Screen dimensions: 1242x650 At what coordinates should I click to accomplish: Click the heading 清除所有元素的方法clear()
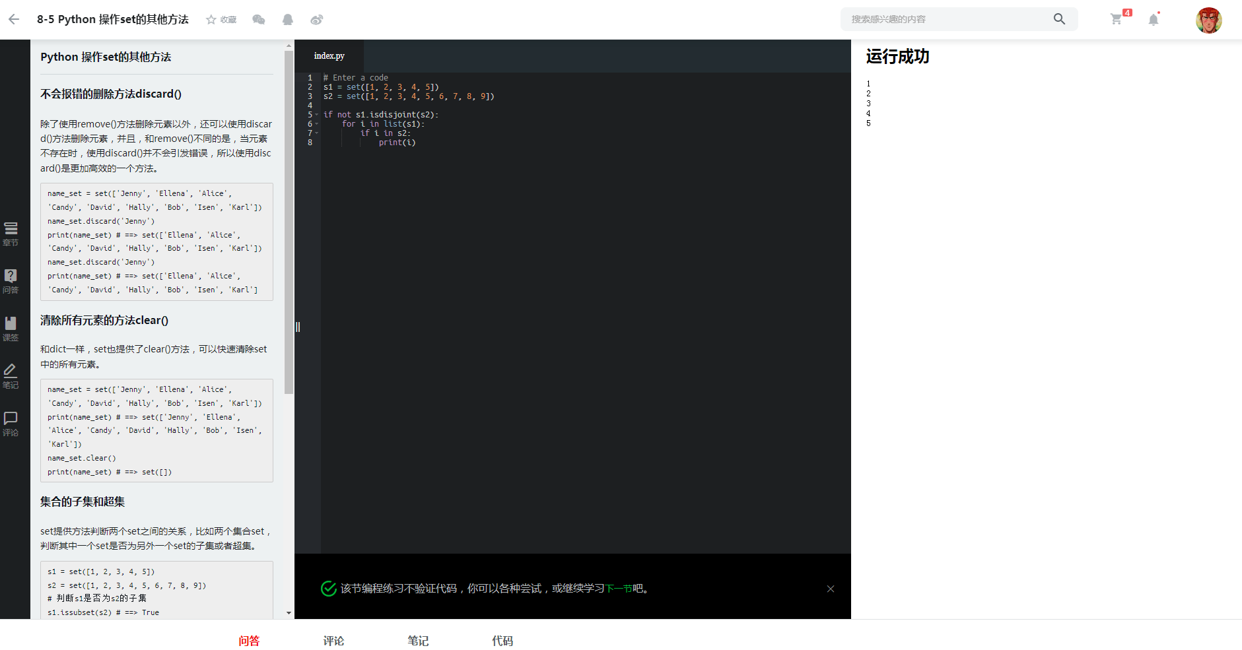tap(104, 320)
